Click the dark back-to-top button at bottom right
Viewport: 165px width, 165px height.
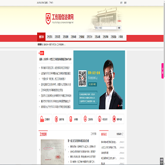(x=162, y=161)
